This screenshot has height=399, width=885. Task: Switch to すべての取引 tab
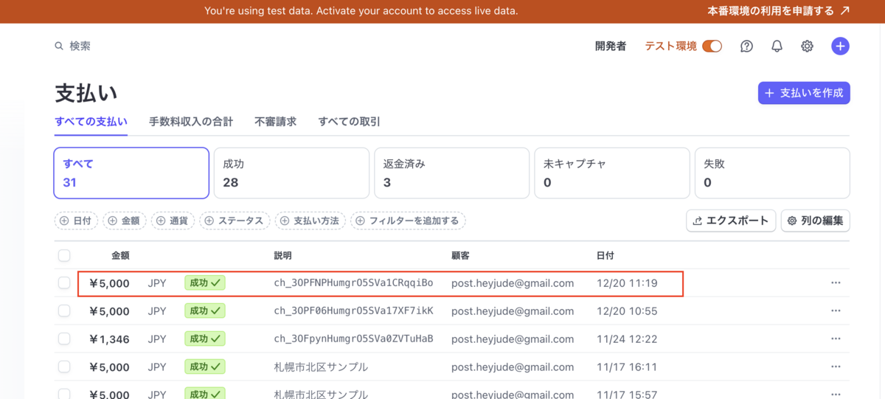[x=349, y=122]
